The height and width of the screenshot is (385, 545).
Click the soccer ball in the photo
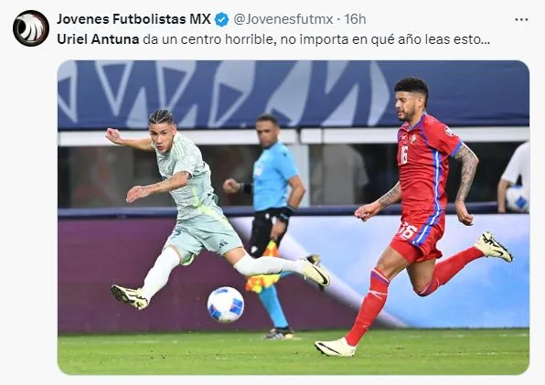click(226, 305)
